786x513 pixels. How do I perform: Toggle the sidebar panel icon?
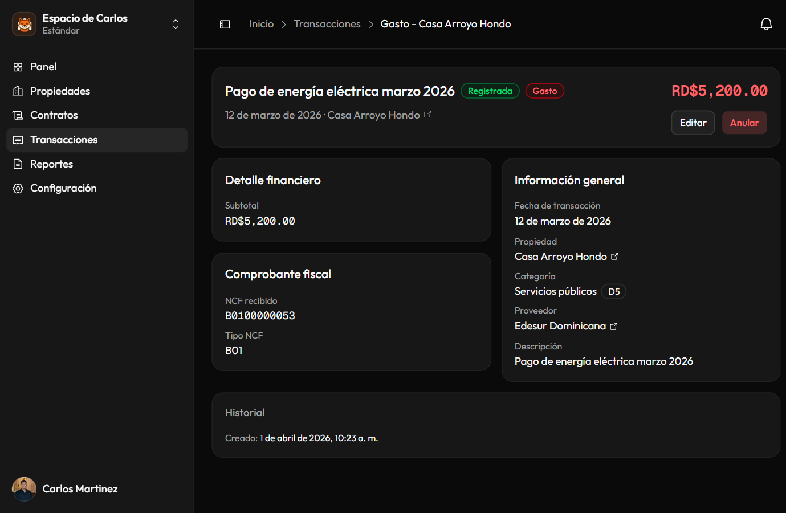coord(225,24)
